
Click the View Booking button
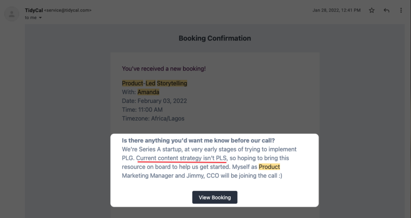(x=215, y=197)
